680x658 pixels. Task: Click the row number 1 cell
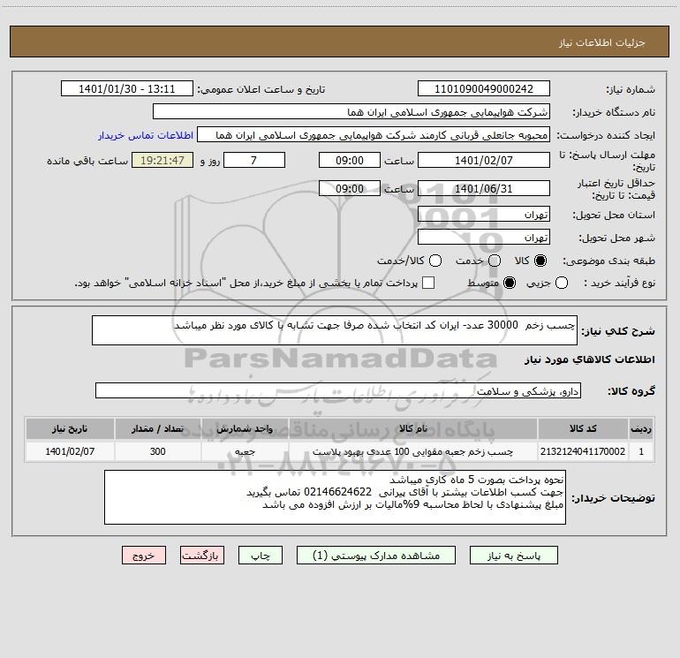(641, 451)
